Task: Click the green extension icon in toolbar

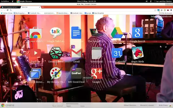Action: pos(165,10)
